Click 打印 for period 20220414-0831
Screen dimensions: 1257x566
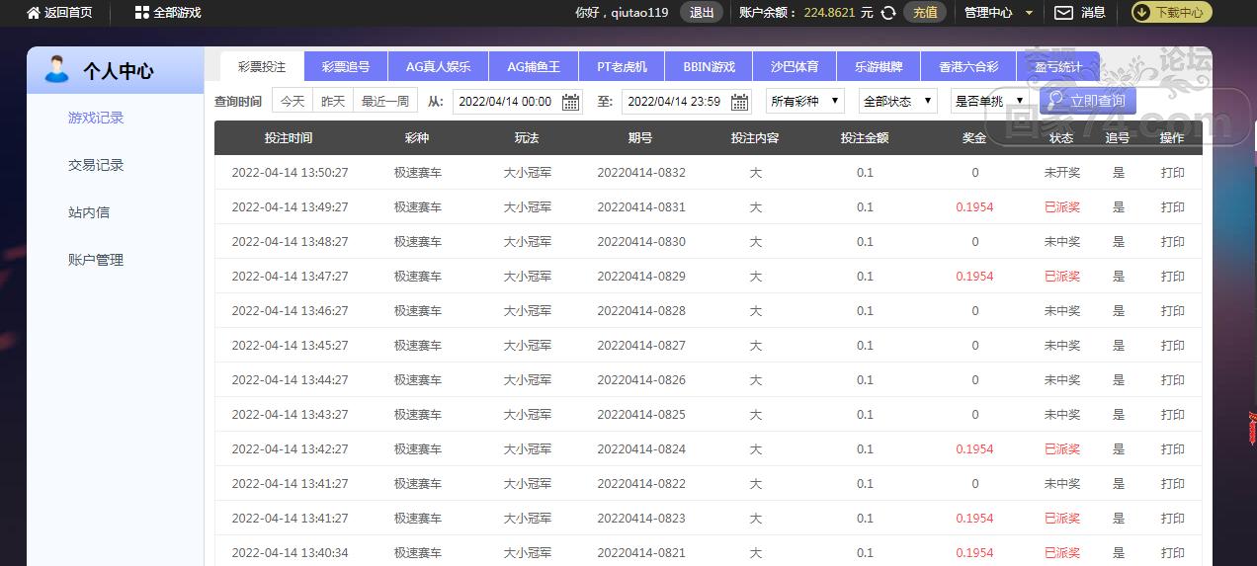coord(1173,207)
